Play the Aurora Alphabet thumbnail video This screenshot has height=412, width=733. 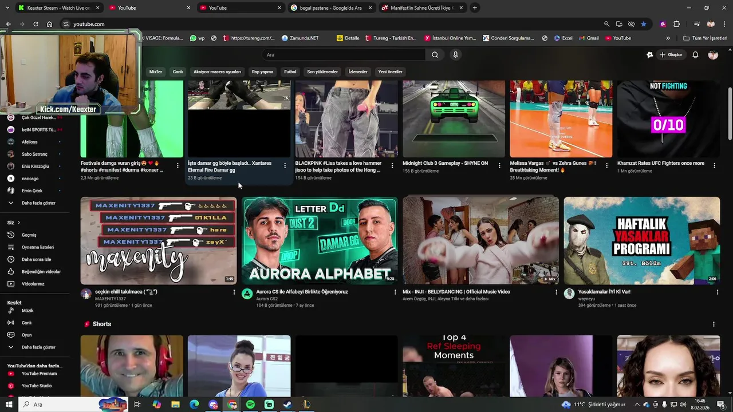[320, 241]
